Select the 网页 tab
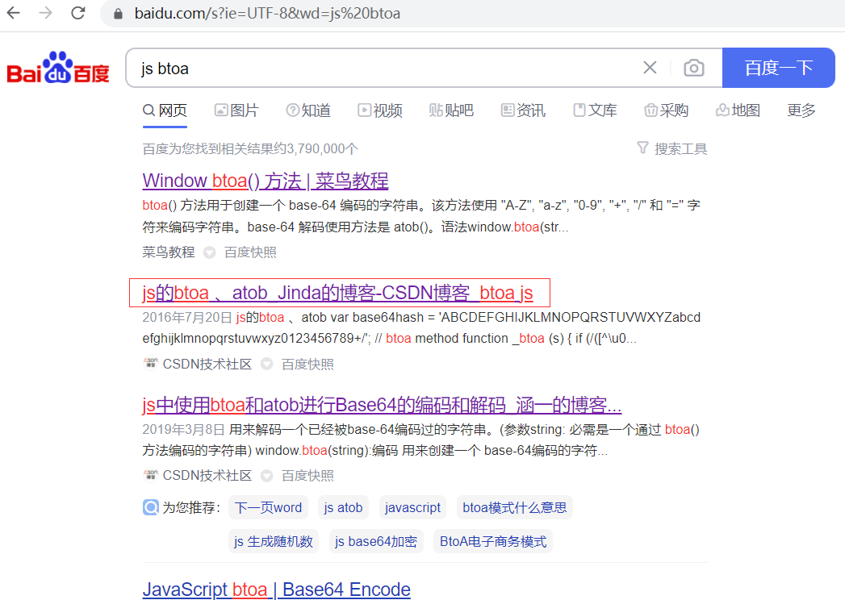Viewport: 845px width, 600px height. (x=165, y=110)
